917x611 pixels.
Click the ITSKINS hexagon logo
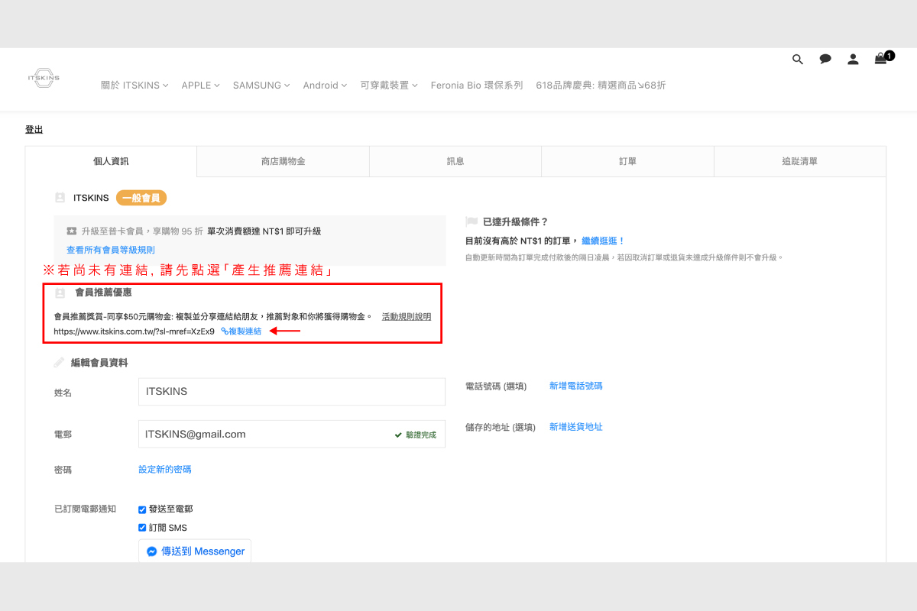click(44, 79)
